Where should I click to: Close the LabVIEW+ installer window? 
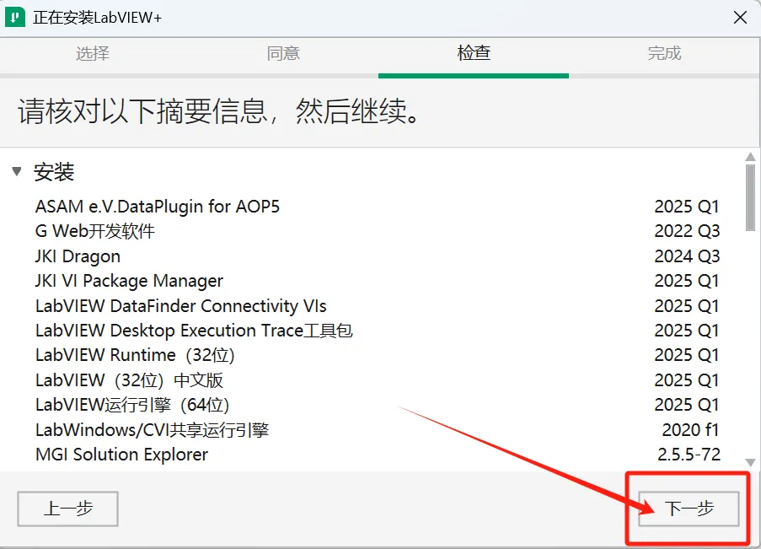click(740, 18)
